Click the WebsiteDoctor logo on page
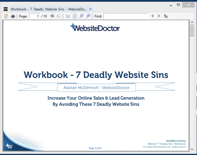Screen dimensions: 197x155 pos(95,28)
